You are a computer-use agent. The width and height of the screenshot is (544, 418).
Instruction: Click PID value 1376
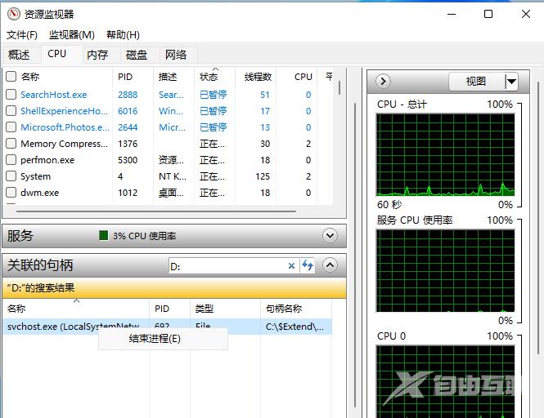point(128,144)
